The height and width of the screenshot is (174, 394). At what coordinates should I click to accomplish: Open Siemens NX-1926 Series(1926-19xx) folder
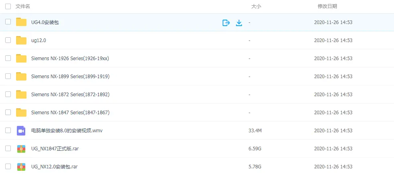coord(70,59)
